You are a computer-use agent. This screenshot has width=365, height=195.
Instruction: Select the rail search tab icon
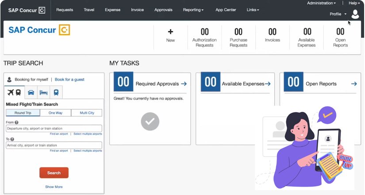coord(56,92)
